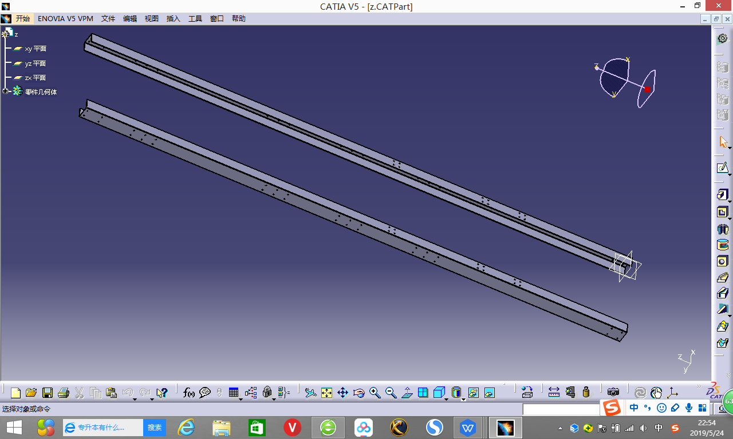Open Internet Explorer from the taskbar
This screenshot has width=733, height=439.
(186, 427)
